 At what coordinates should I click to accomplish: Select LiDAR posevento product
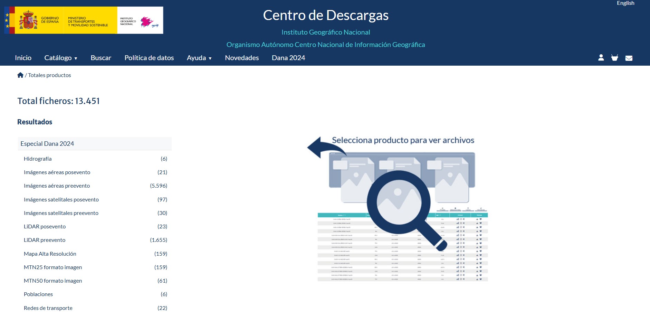pyautogui.click(x=45, y=227)
